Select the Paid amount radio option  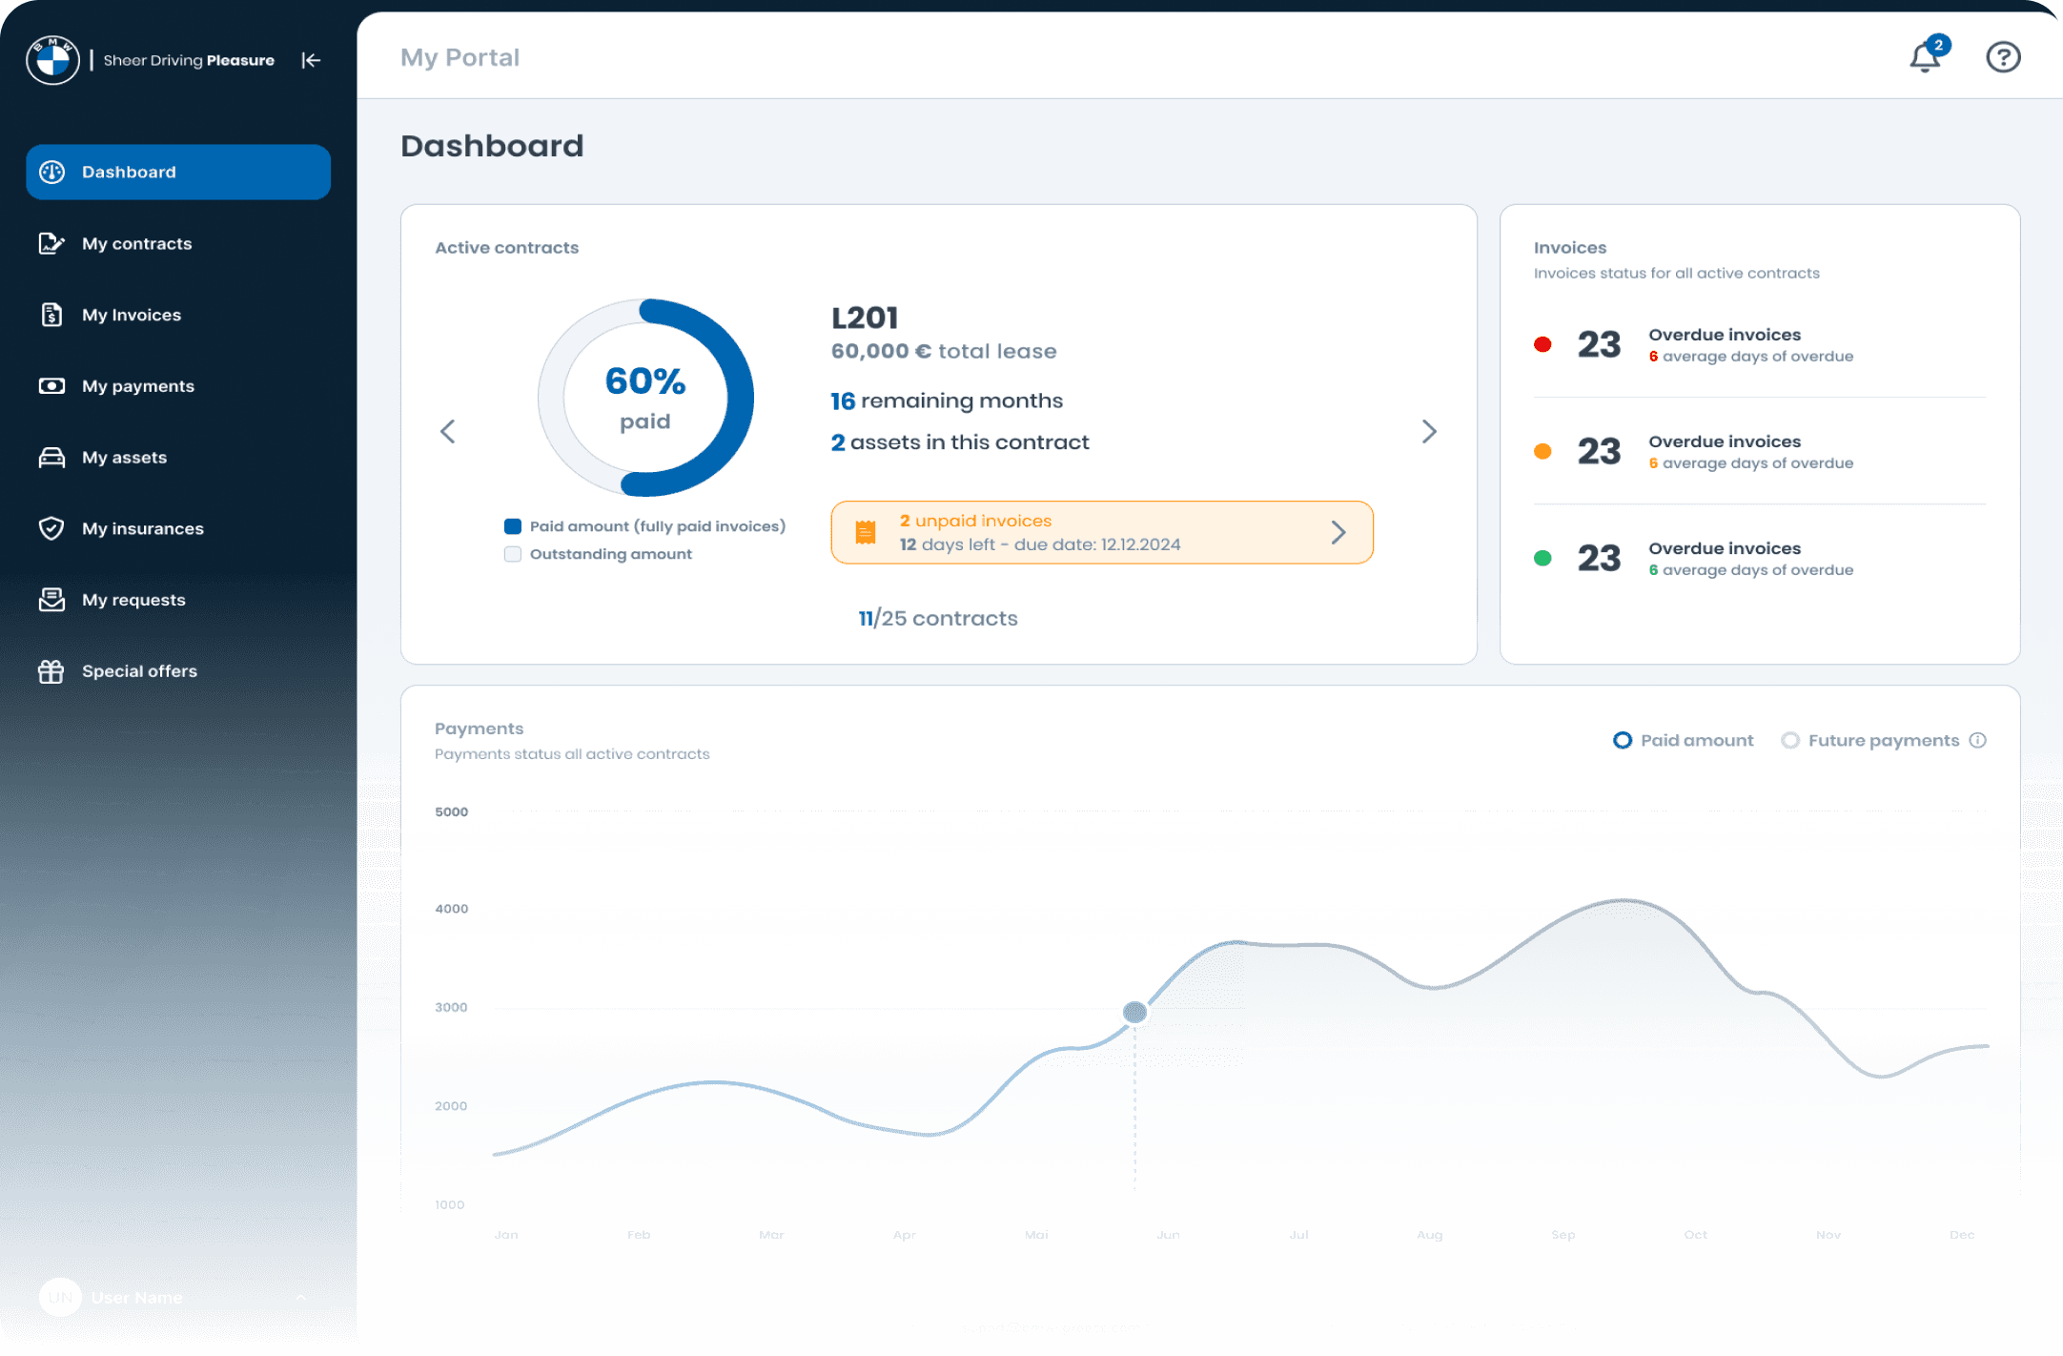(1622, 740)
